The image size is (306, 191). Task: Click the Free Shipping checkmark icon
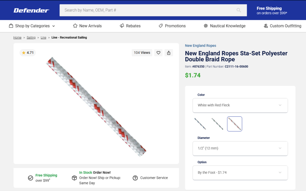(30, 178)
